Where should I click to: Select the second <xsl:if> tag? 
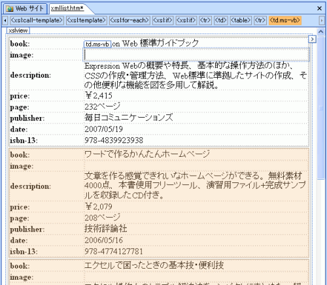tap(186, 20)
